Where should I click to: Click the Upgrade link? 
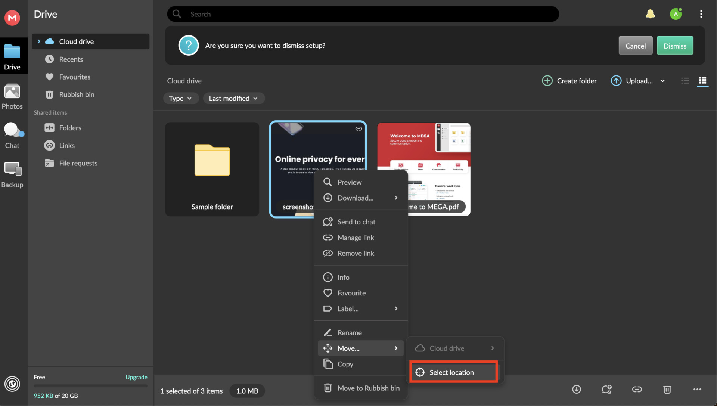136,377
